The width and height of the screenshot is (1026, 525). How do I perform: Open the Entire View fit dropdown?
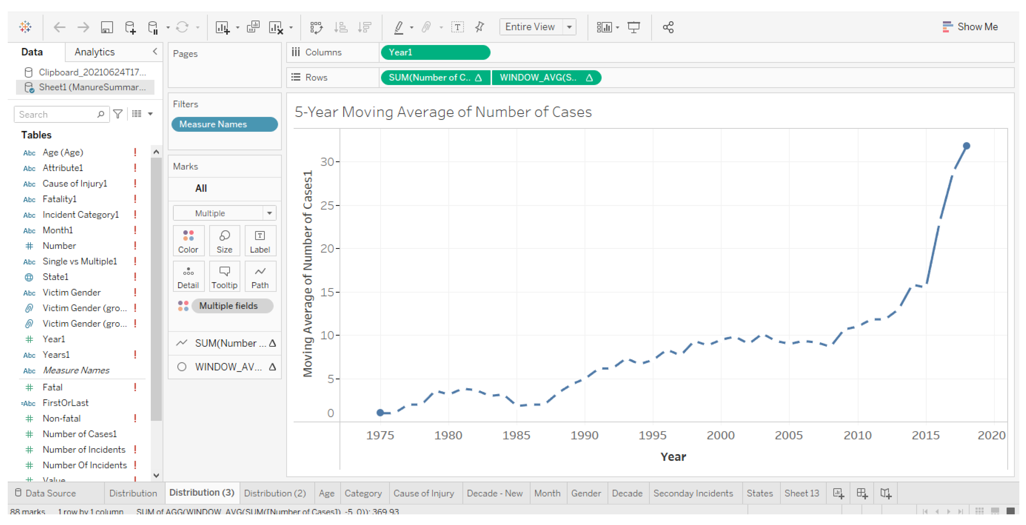coord(569,27)
